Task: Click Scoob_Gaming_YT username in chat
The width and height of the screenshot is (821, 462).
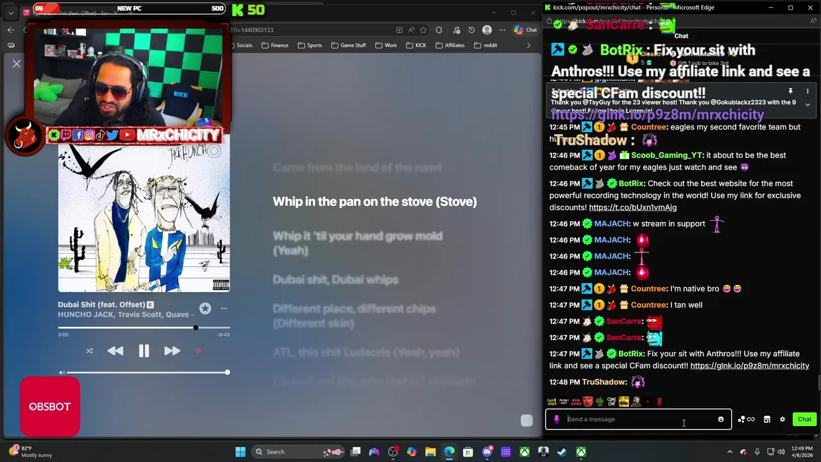Action: pyautogui.click(x=667, y=155)
